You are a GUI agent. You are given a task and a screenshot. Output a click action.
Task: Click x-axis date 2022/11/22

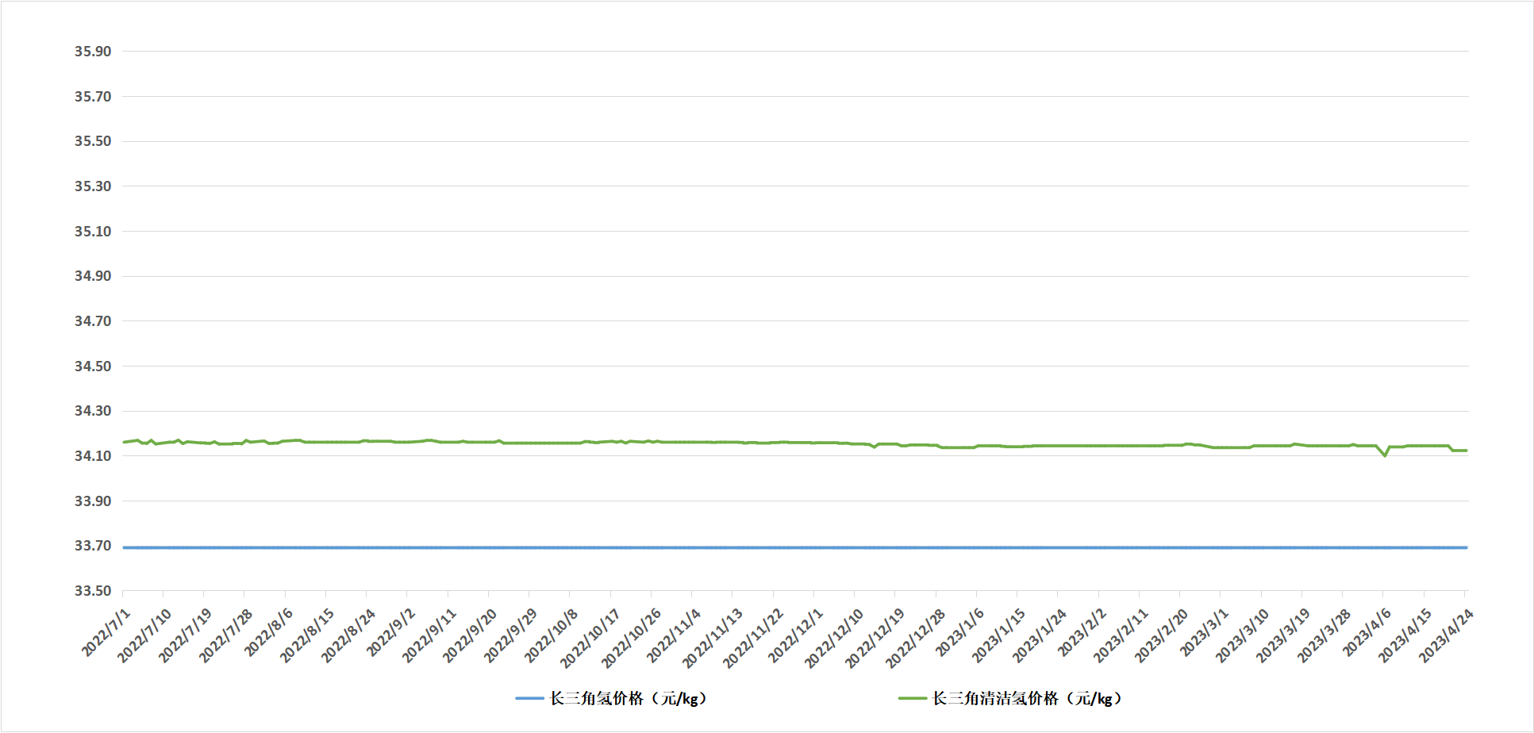pos(753,639)
